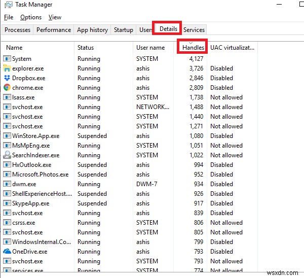304x278 pixels.
Task: Click the csrss.exe process icon
Action: (x=7, y=223)
